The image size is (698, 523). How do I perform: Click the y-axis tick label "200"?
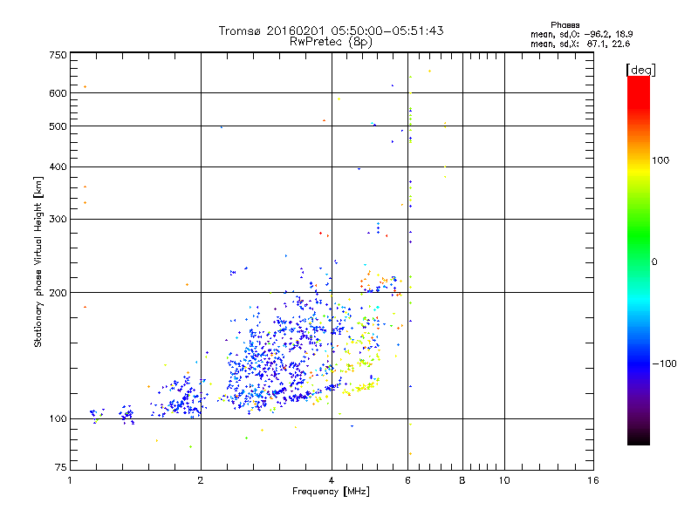58,293
